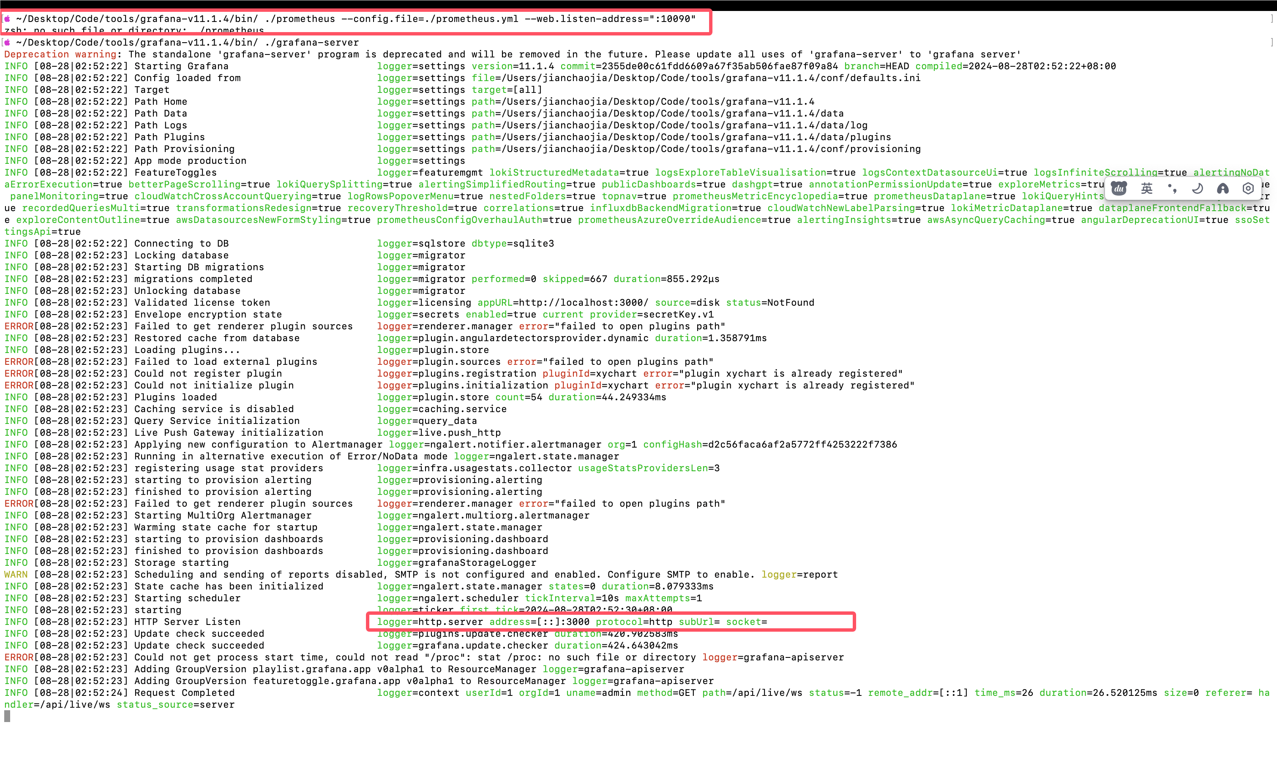The height and width of the screenshot is (782, 1277).
Task: Click the 'Could not register plugin' error message
Action: click(208, 374)
